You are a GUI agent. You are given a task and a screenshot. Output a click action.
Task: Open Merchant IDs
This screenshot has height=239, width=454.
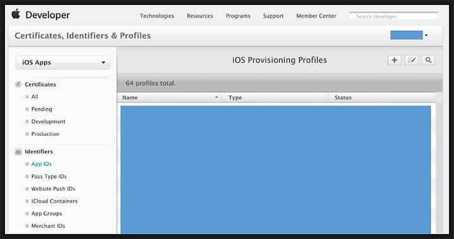coord(48,226)
